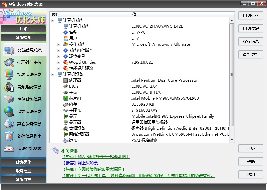Image resolution: width=267 pixels, height=190 pixels.
Task: Open link 加入我们跟兽兽一起战斗吧
Action: pyautogui.click(x=95, y=156)
